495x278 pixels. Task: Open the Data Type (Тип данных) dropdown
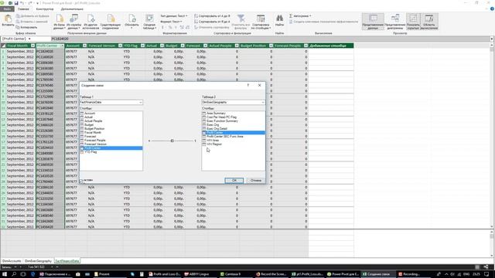coord(174,15)
